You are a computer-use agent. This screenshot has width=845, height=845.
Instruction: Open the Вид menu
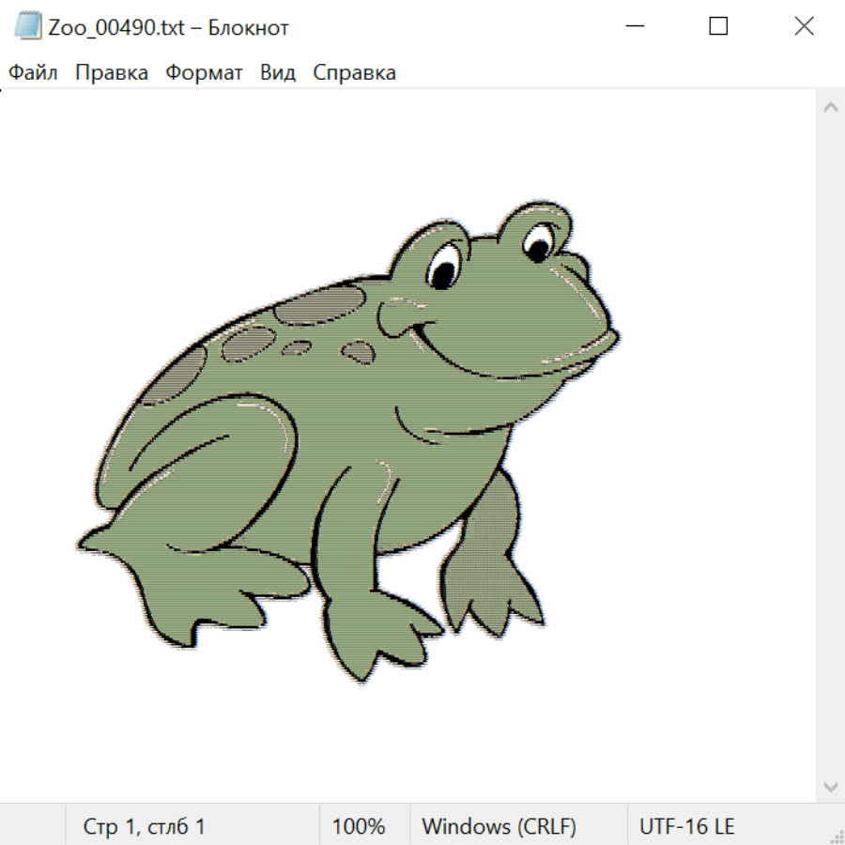click(277, 73)
